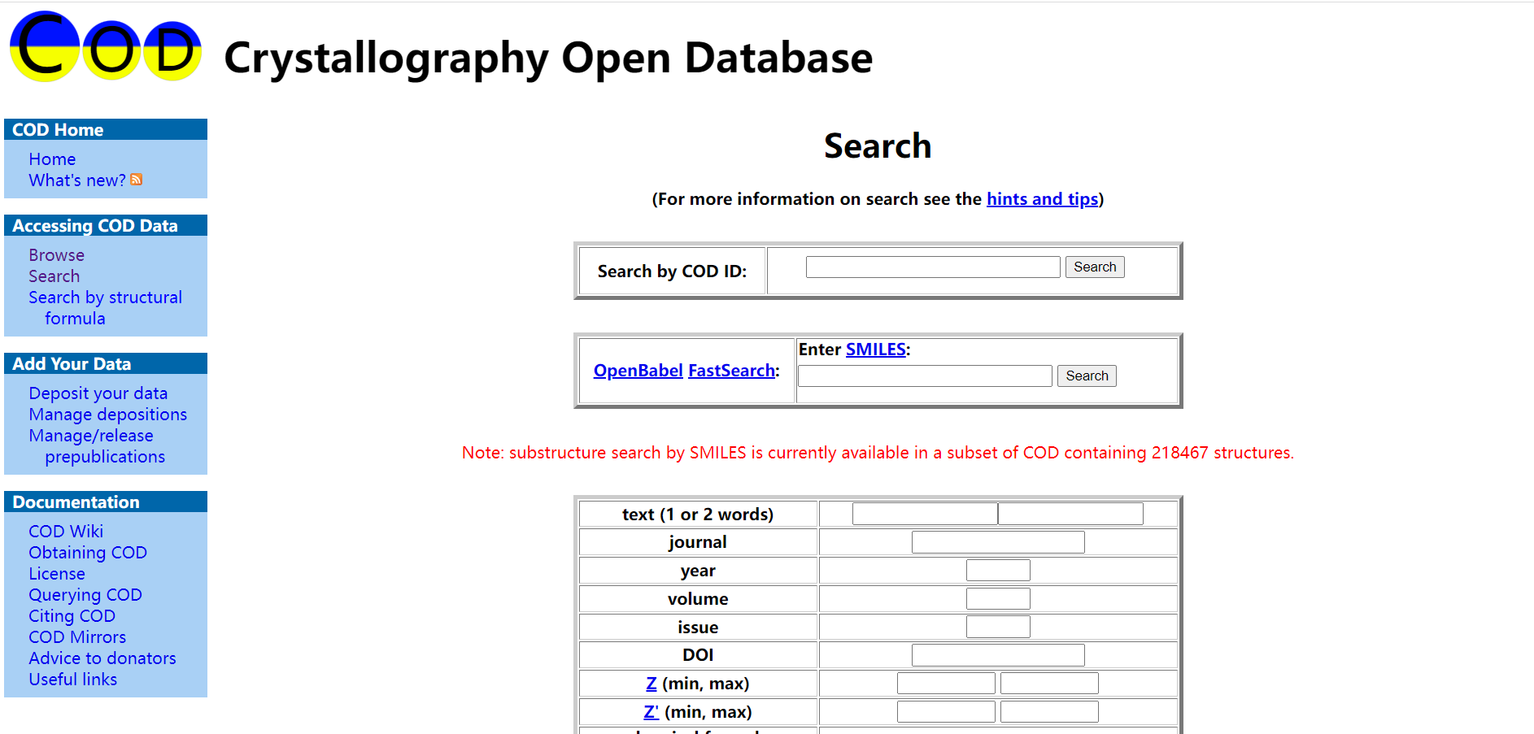Click the Search button beside COD ID field
The height and width of the screenshot is (734, 1534).
pos(1095,267)
